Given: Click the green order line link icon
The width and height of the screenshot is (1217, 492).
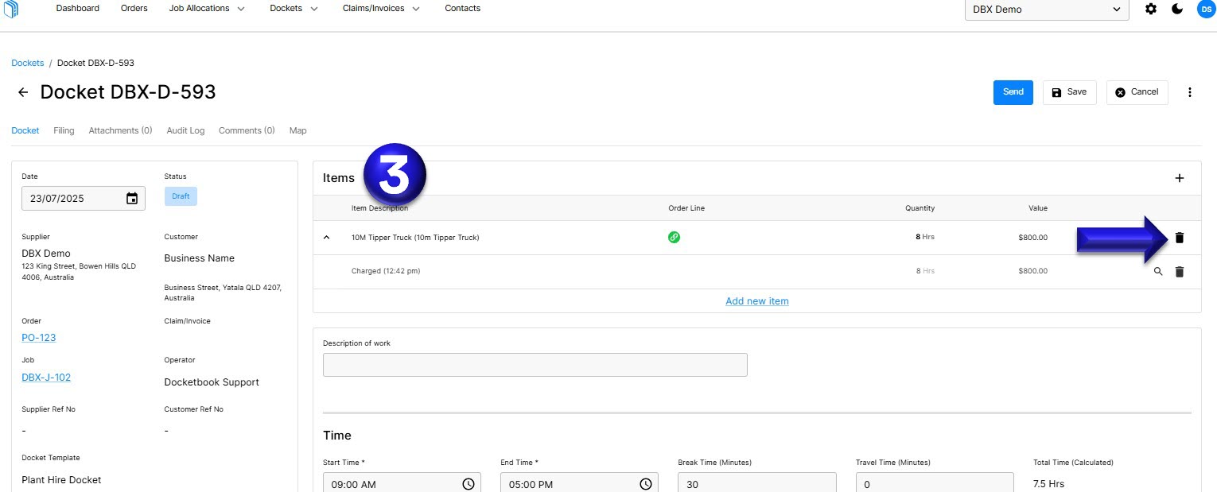Looking at the screenshot, I should pos(674,237).
